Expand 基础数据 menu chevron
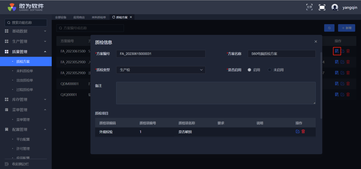 point(45,31)
